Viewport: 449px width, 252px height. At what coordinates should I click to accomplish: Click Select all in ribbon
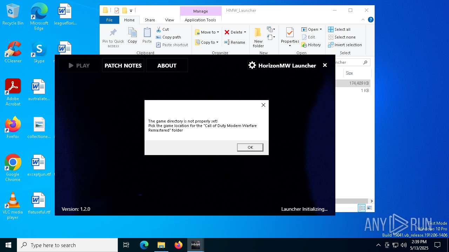point(339,29)
